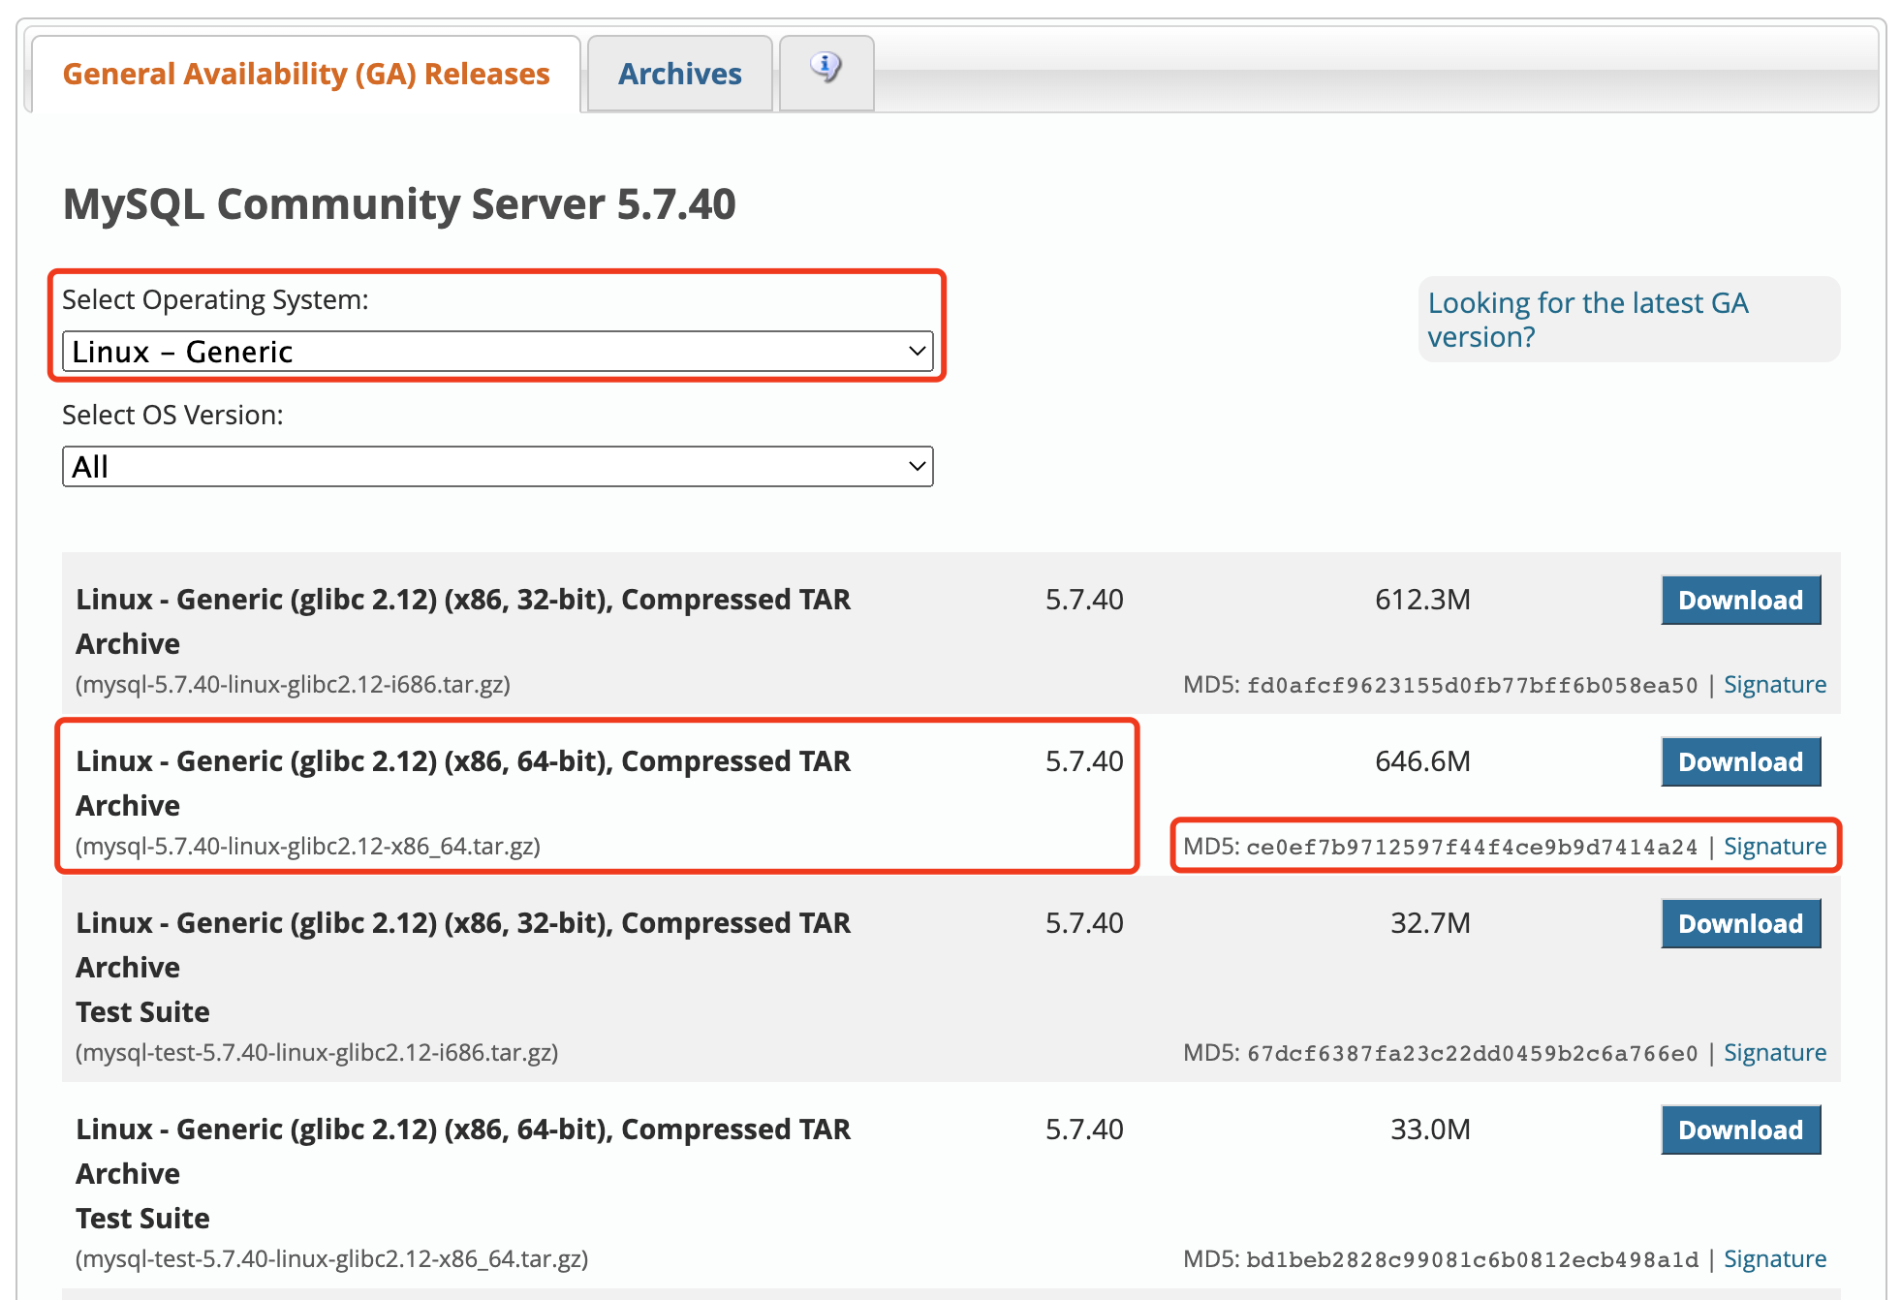Click the MD5 hash fd0afcf9 text

1471,686
